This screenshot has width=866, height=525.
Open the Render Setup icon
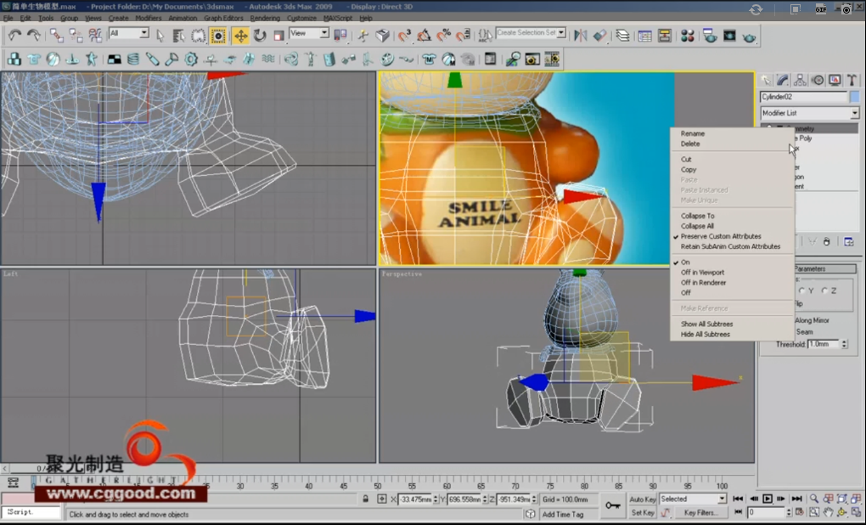coord(710,36)
